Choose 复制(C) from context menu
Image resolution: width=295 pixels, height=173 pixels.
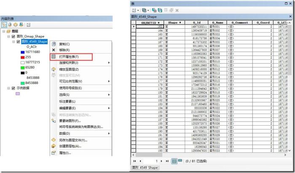pos(81,44)
